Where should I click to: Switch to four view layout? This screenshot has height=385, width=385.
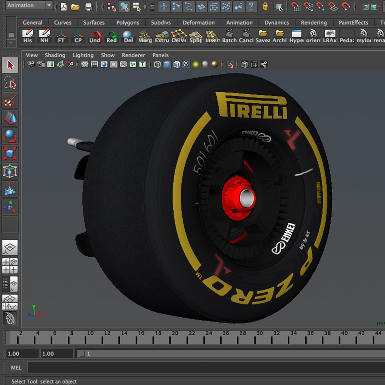pos(10,266)
